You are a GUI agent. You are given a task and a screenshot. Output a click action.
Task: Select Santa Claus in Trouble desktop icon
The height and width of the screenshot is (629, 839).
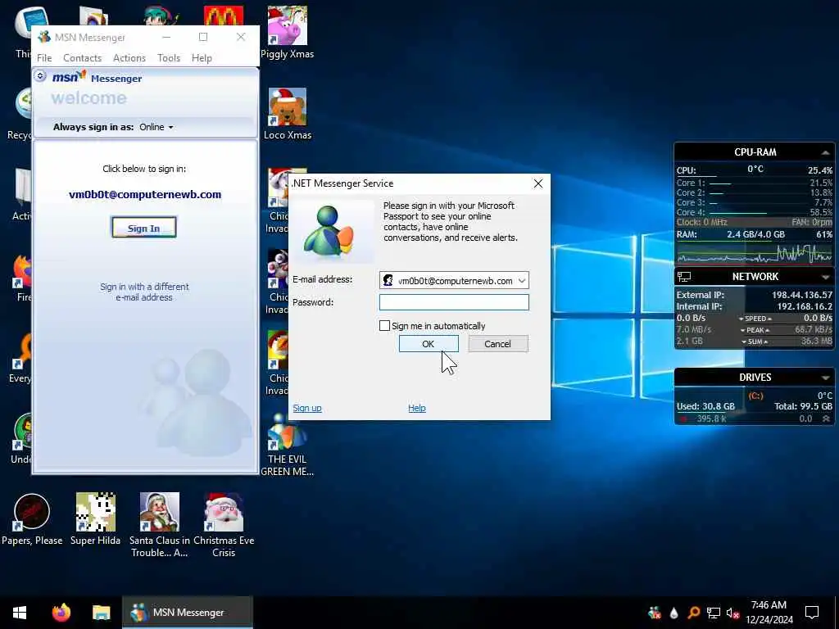[160, 525]
